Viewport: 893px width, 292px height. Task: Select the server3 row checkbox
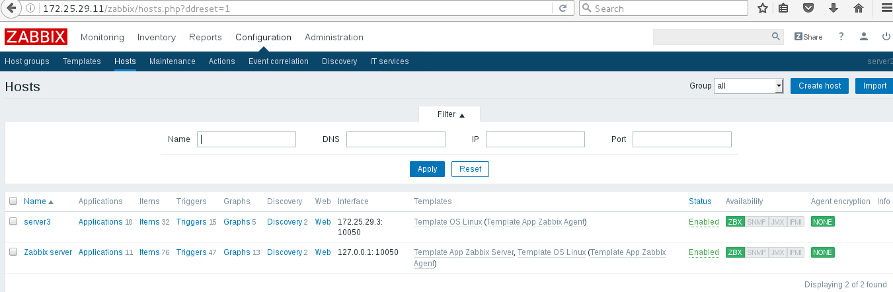coord(13,221)
